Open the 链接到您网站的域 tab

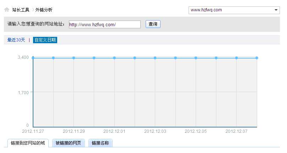point(28,143)
